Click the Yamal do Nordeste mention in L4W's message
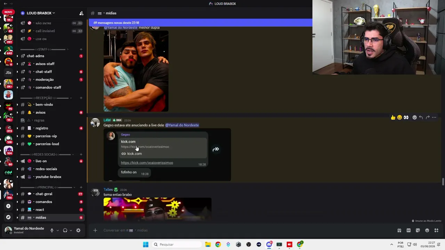 tap(182, 125)
